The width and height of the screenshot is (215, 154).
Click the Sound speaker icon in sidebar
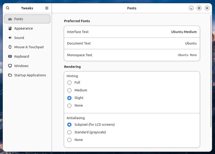coord(10,38)
